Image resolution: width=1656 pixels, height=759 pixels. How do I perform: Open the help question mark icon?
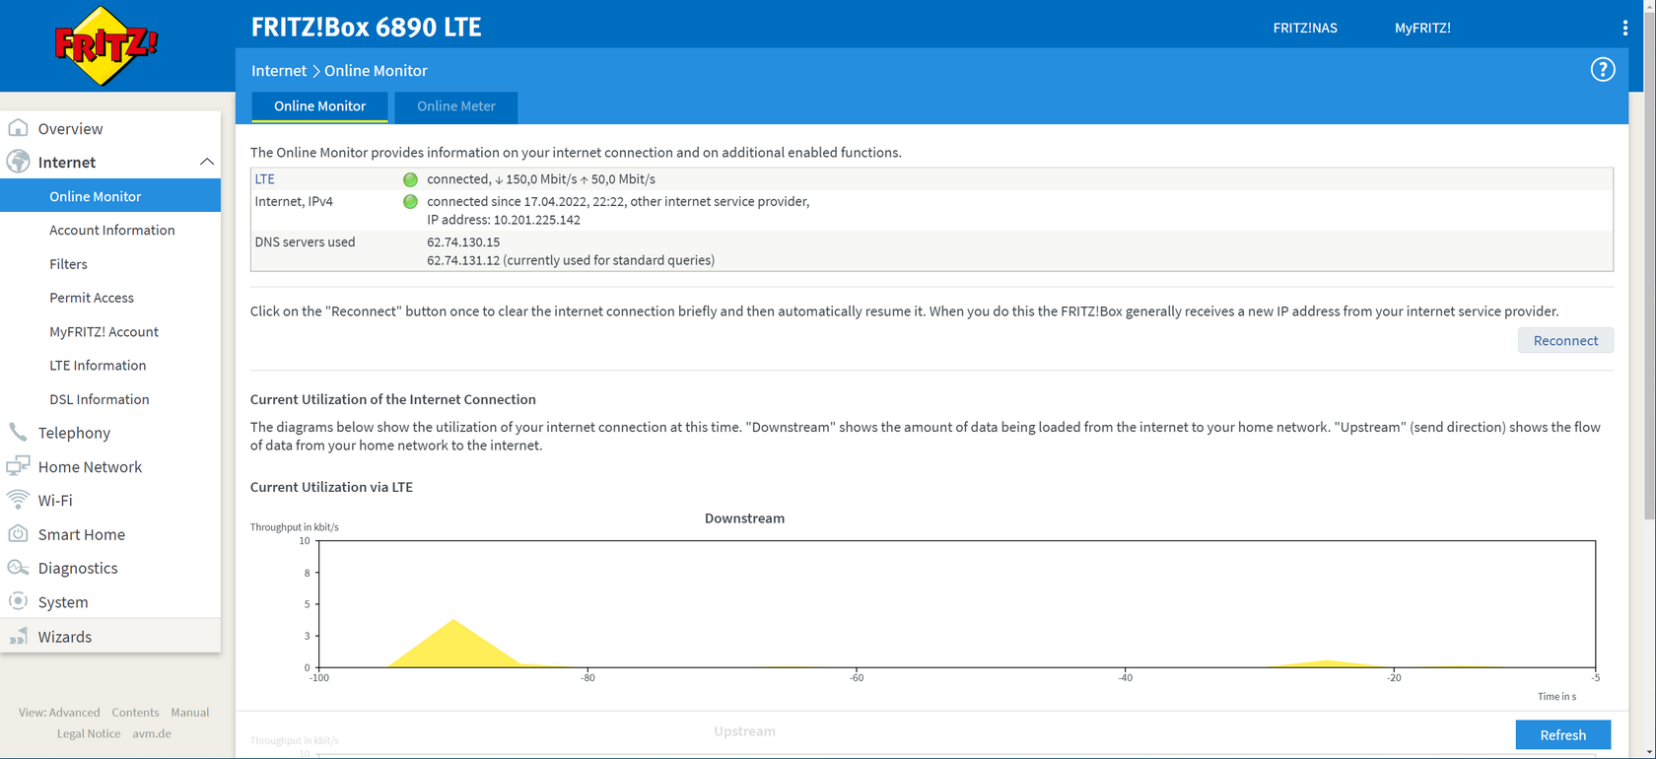1603,70
